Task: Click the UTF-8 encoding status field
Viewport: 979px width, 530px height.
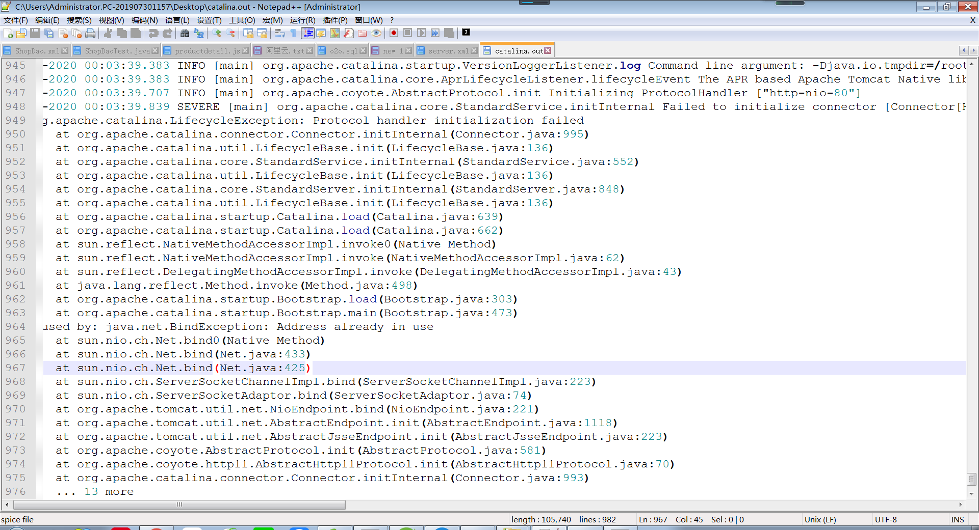Action: [x=886, y=519]
